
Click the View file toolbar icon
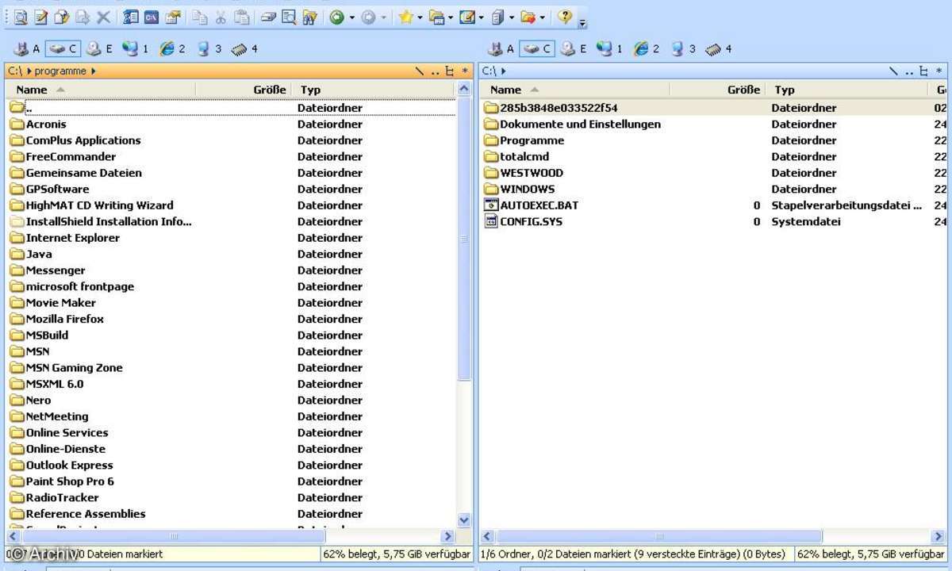click(21, 17)
